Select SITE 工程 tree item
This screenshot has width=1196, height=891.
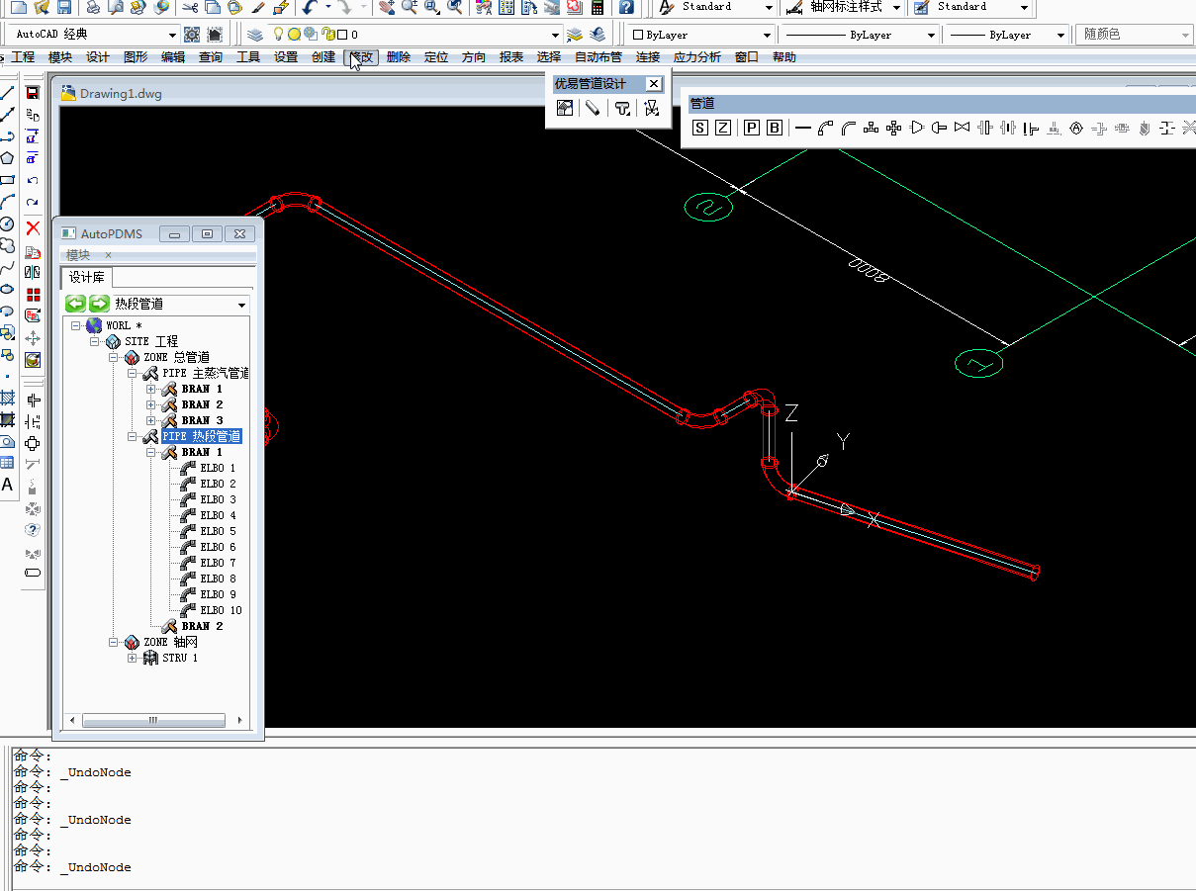tap(151, 341)
